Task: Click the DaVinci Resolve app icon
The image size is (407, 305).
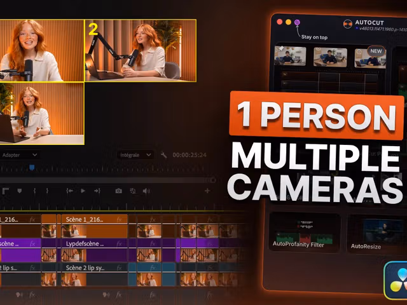Action: pyautogui.click(x=396, y=281)
